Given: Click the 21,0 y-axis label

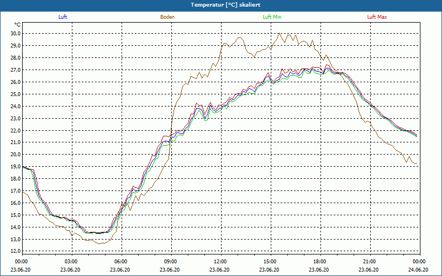Looking at the screenshot, I should pyautogui.click(x=16, y=142).
